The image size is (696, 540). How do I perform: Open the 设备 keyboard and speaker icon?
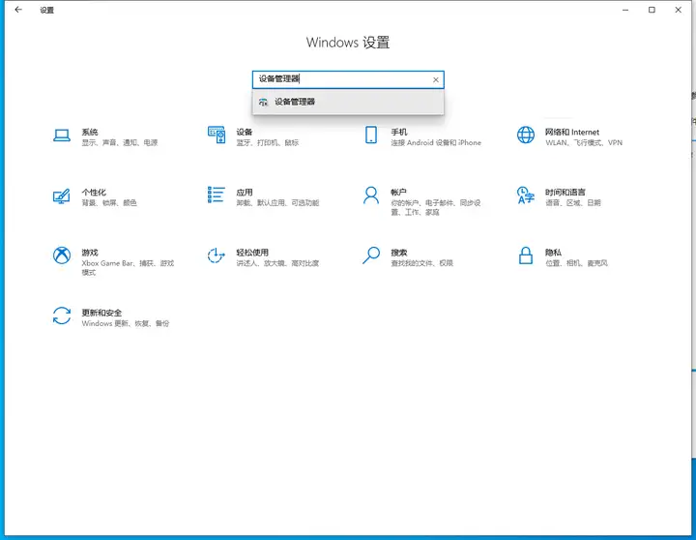pos(217,135)
